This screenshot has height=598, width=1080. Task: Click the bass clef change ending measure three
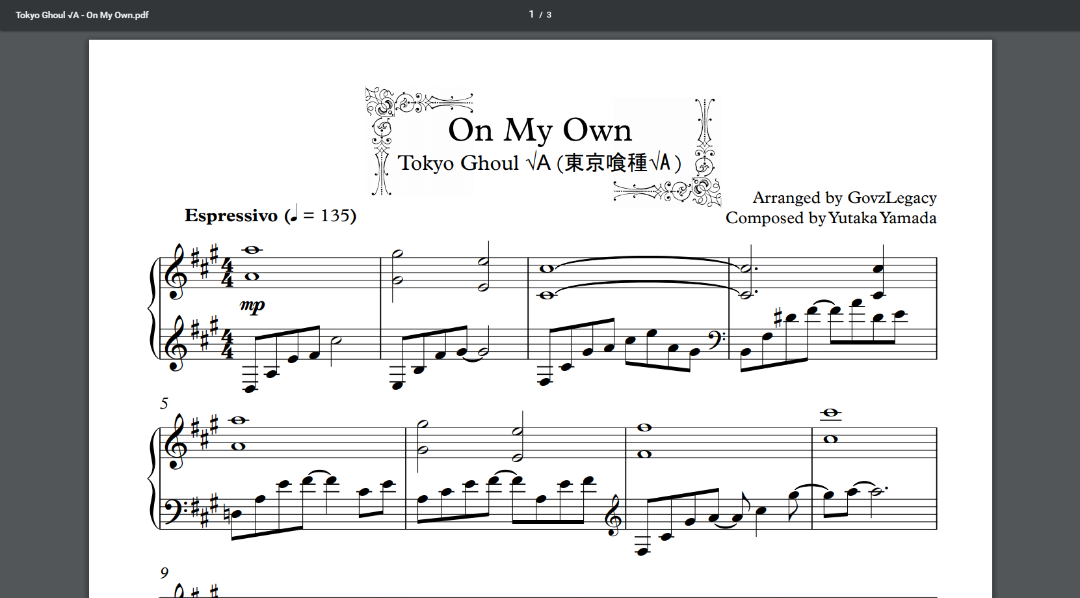tap(717, 338)
